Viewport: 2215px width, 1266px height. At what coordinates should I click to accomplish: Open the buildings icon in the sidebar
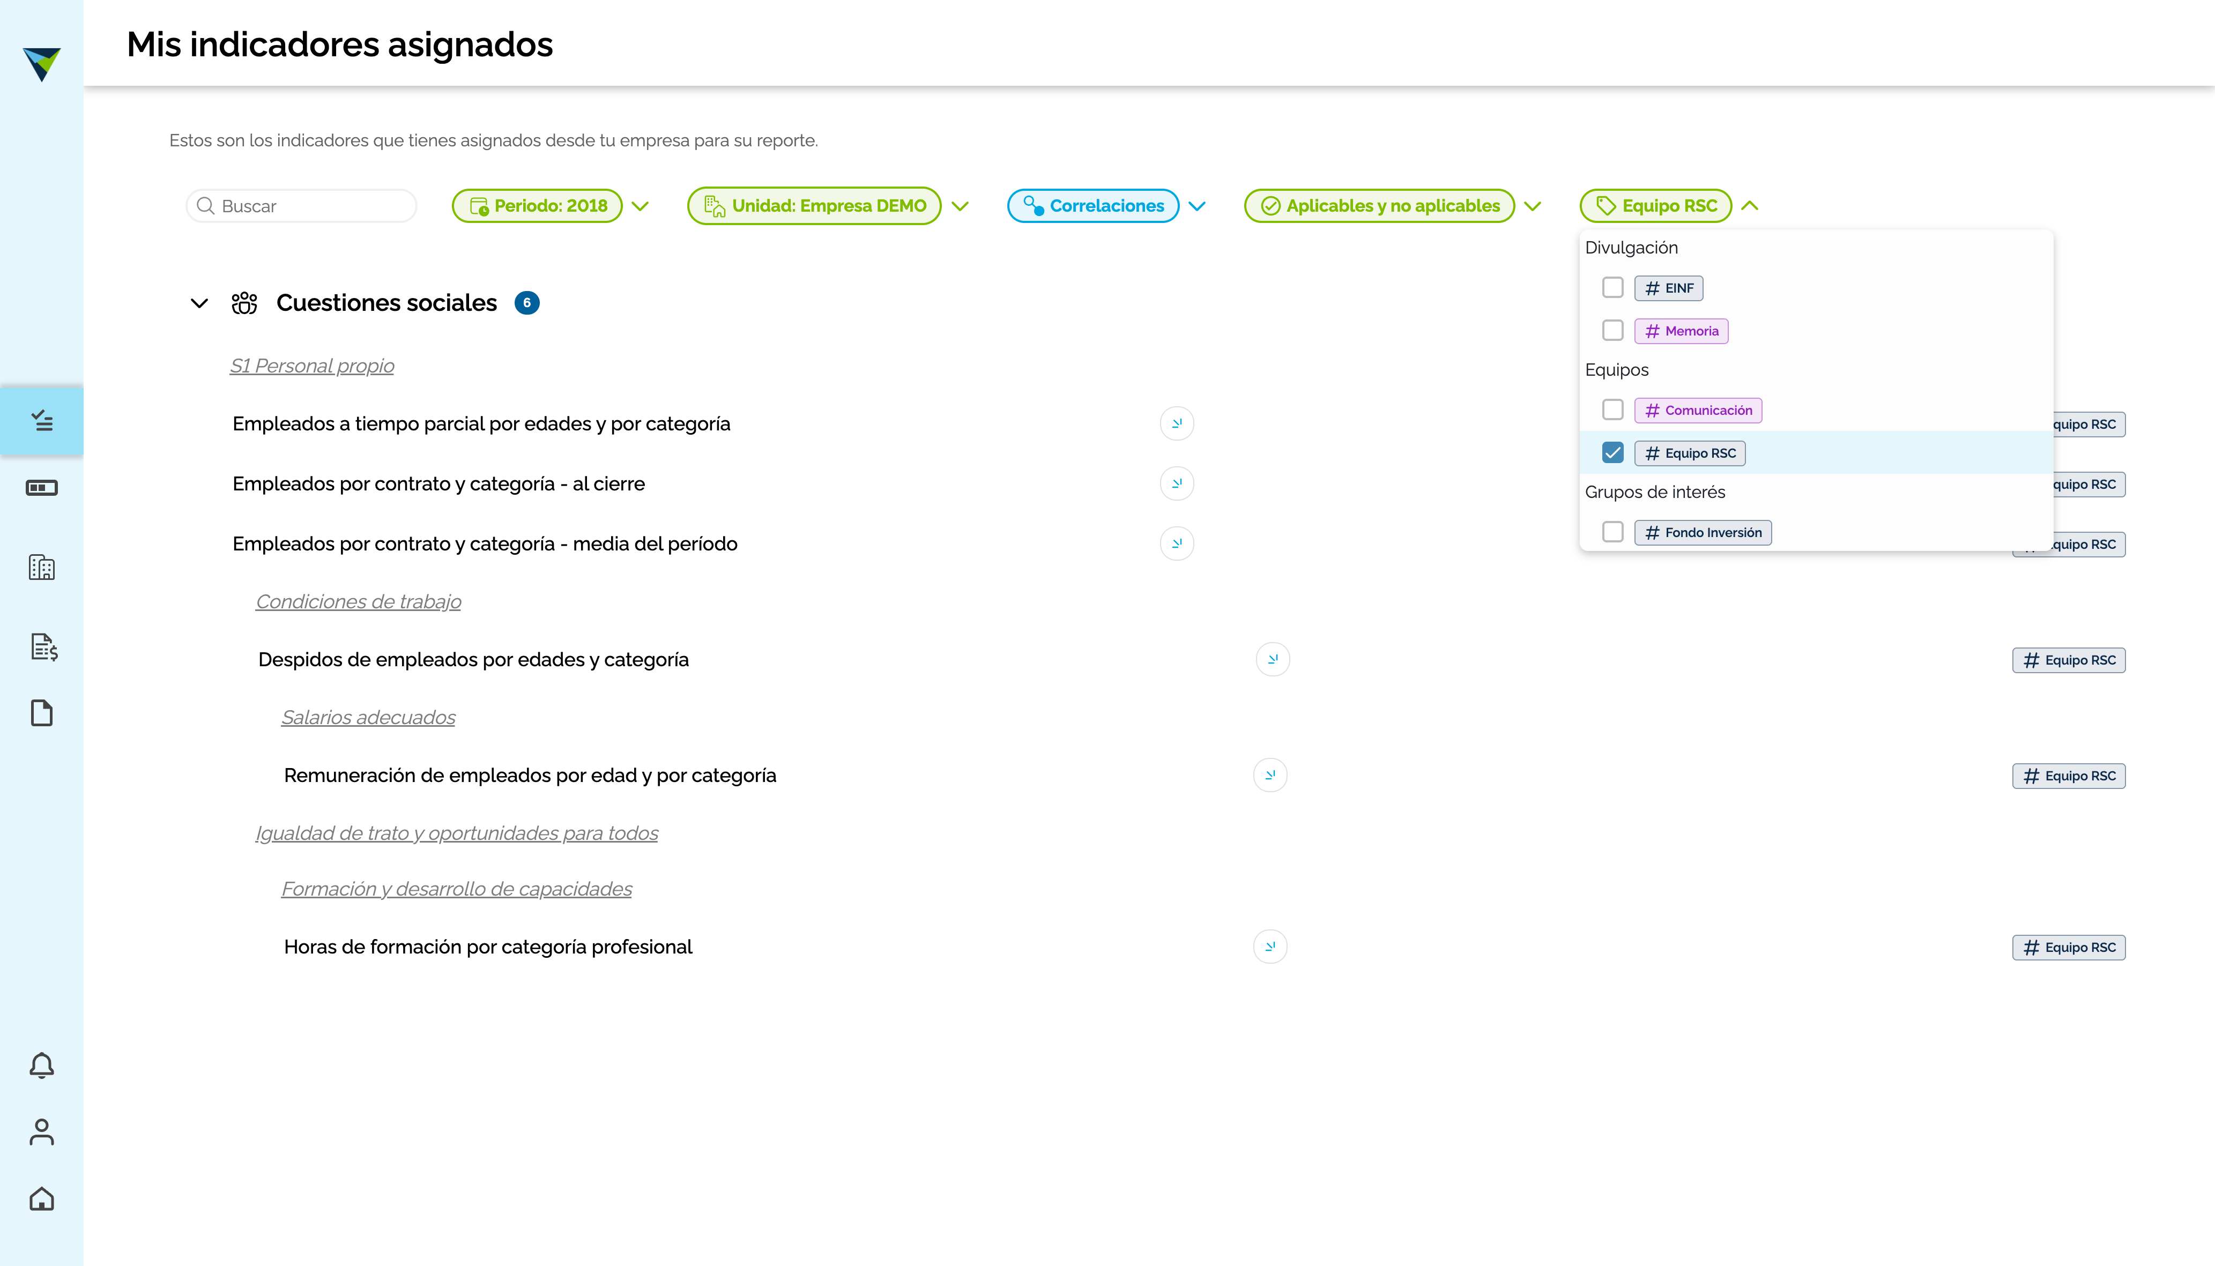(42, 567)
